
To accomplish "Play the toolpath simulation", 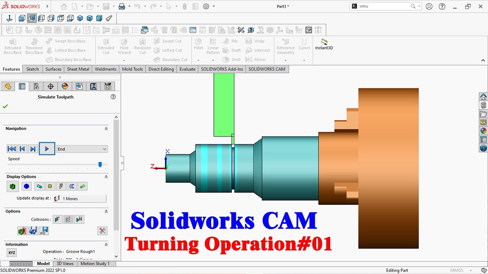I will point(47,149).
